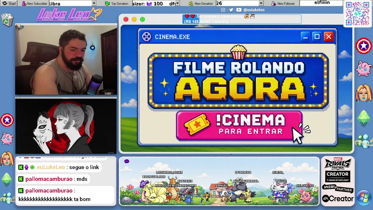Click the Sims plumbob icon beside the CINEMA window
This screenshot has width=373, height=210.
364,118
